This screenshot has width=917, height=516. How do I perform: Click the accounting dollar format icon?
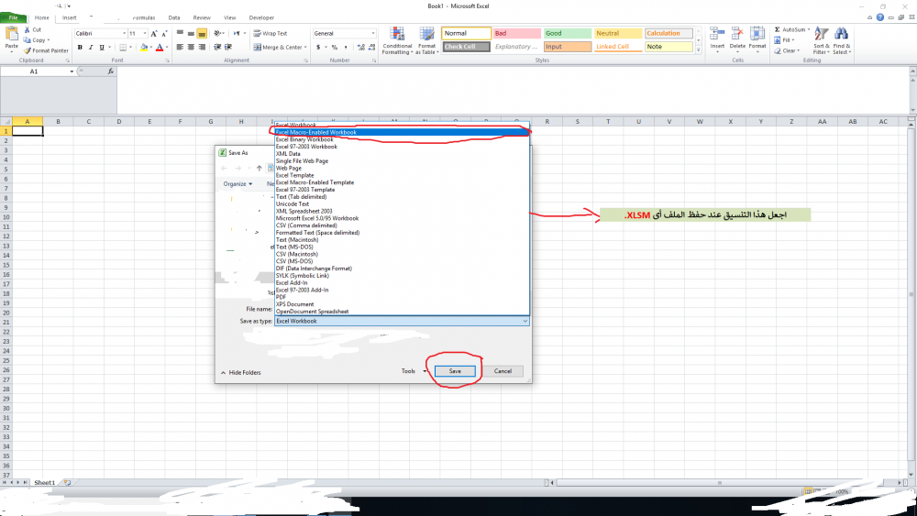[x=318, y=48]
